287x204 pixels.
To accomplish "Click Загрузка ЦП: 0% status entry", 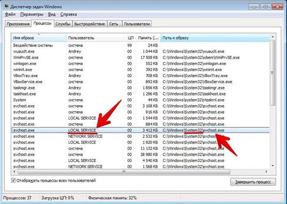I will coord(58,198).
